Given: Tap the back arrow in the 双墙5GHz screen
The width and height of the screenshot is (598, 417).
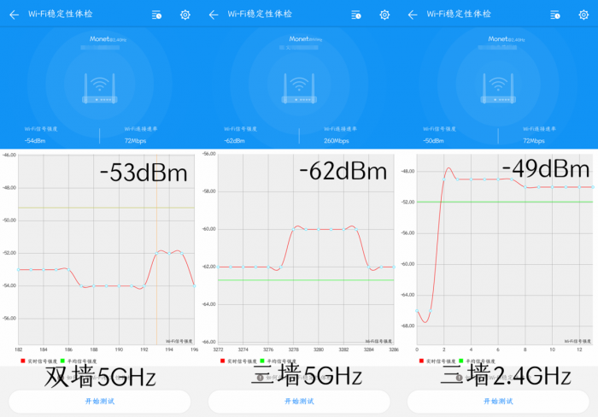Looking at the screenshot, I should (14, 15).
